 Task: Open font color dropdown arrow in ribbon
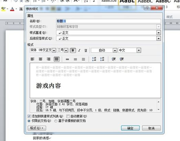pos(16,9)
